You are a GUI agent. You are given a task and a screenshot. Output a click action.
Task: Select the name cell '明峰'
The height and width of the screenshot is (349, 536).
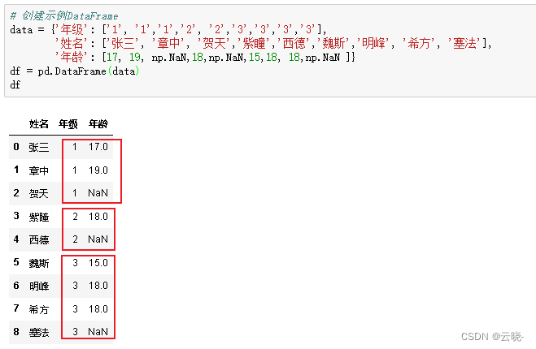pyautogui.click(x=38, y=286)
